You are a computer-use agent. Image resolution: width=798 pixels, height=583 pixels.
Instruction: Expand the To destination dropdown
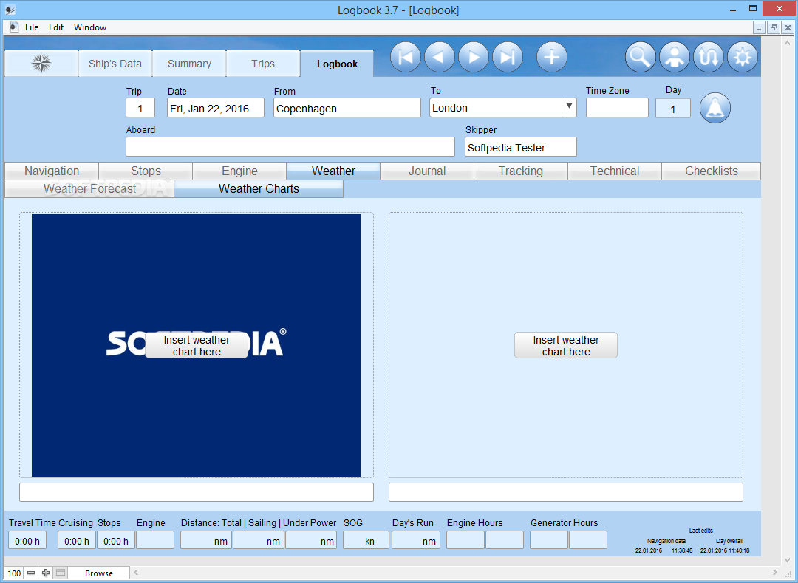(569, 107)
